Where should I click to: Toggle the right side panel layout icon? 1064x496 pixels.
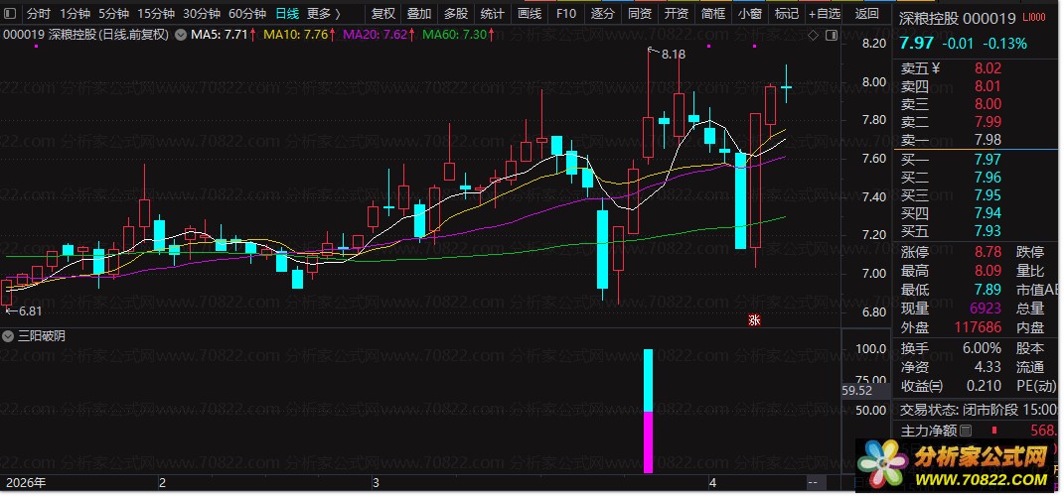point(831,36)
